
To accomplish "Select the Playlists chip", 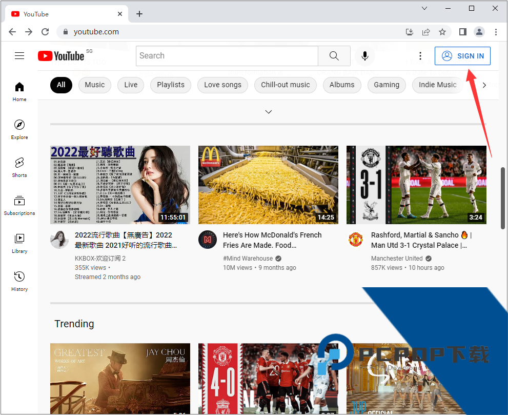I will pyautogui.click(x=170, y=85).
